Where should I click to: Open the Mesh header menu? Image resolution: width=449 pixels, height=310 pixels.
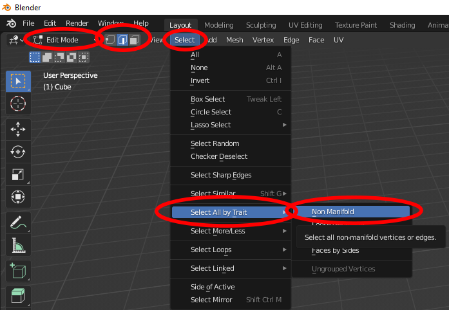pyautogui.click(x=234, y=40)
